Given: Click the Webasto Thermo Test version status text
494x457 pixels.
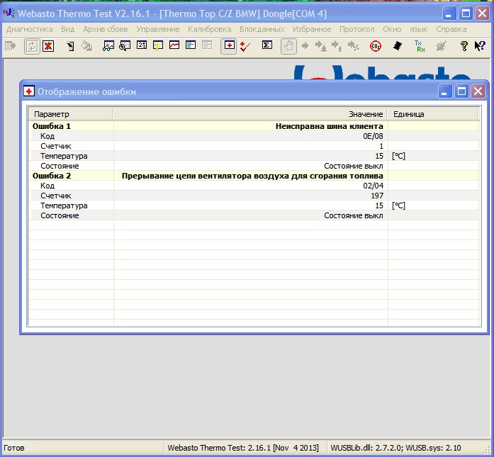Looking at the screenshot, I should pyautogui.click(x=243, y=448).
